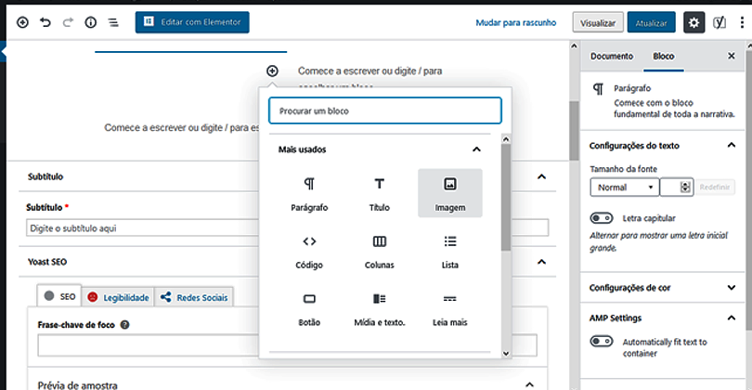Click the Procurar um bloco search field
Screen dimensions: 752x390
385,110
